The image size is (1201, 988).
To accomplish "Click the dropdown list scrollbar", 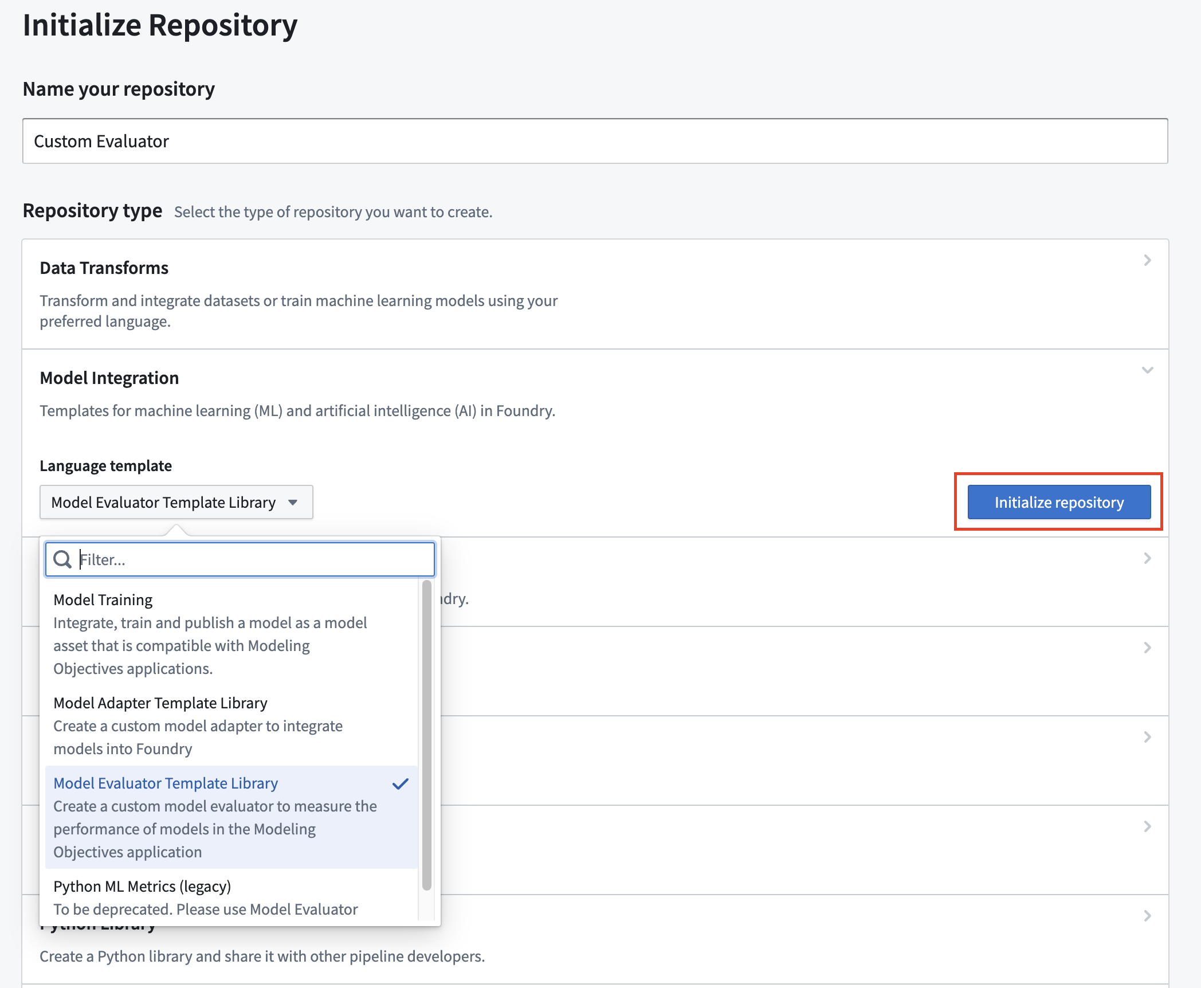I will [427, 735].
